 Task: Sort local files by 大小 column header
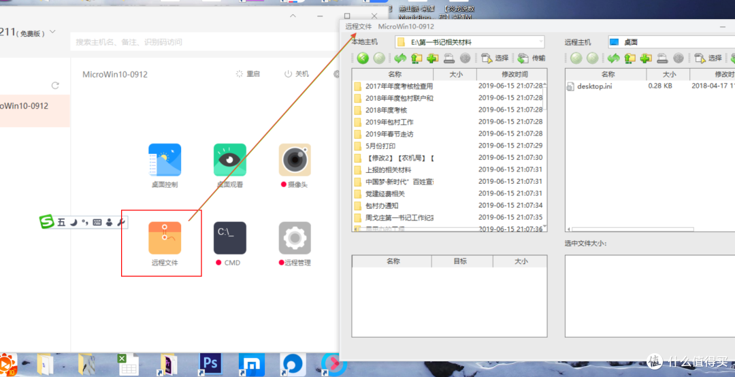pos(455,74)
